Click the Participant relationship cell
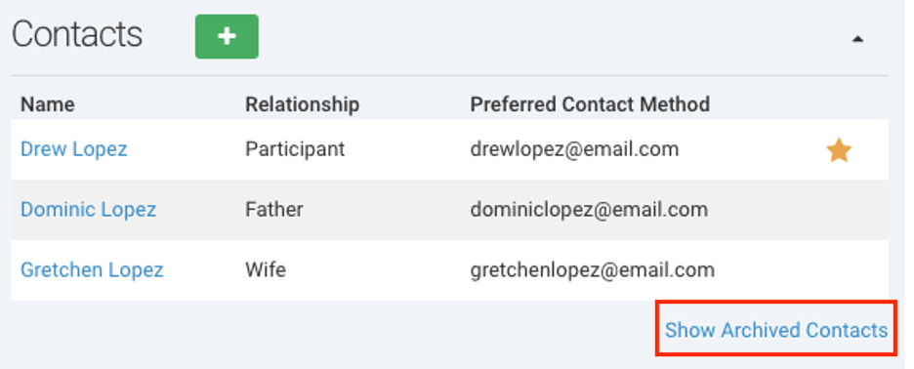 pos(295,149)
